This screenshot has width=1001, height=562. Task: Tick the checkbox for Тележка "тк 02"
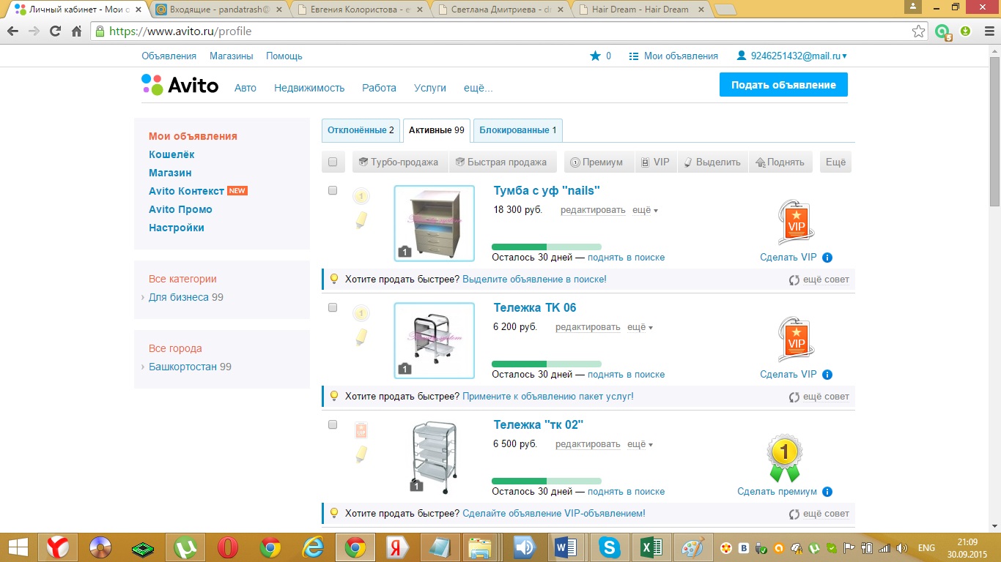333,424
